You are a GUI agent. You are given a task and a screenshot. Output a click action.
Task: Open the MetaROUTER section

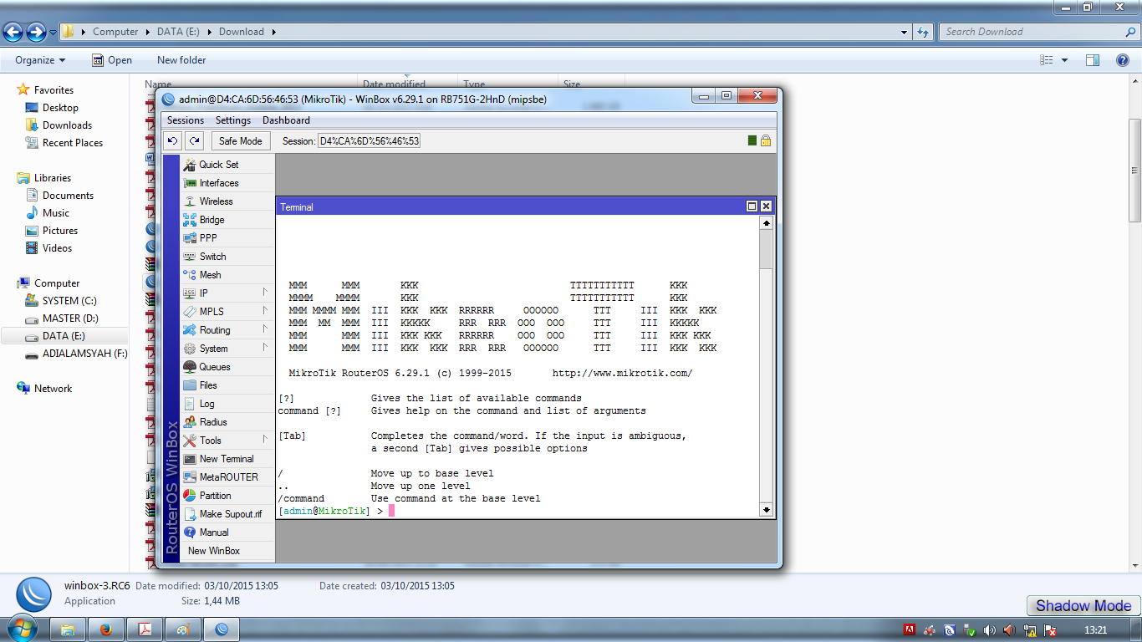click(x=227, y=477)
